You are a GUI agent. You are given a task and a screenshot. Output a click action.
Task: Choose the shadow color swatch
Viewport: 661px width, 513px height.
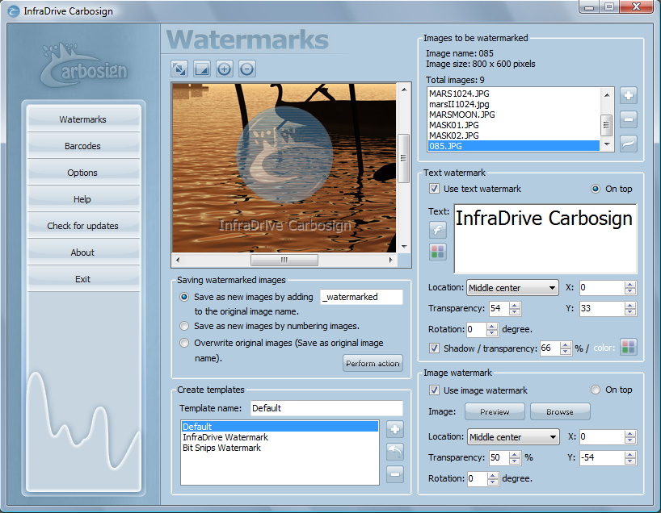tap(628, 348)
